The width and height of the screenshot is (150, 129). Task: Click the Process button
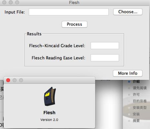75,24
